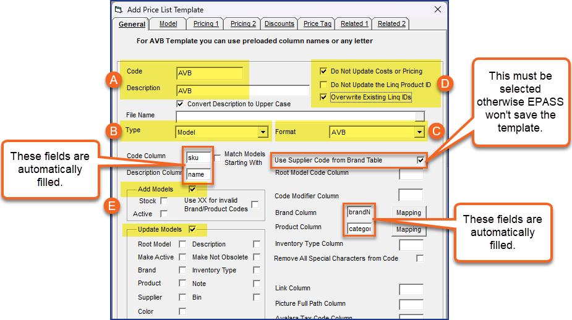Click the Picture Full Path Column field
The image size is (572, 320).
click(411, 305)
